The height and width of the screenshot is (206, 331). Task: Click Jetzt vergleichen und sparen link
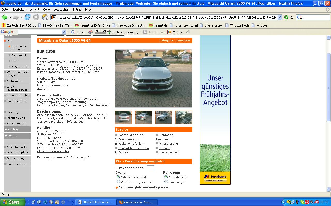coord(143,187)
